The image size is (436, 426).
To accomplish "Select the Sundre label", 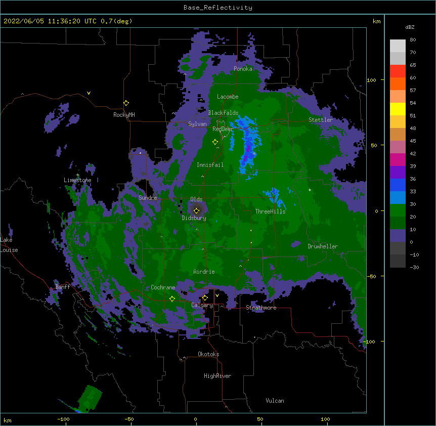I will pos(148,198).
